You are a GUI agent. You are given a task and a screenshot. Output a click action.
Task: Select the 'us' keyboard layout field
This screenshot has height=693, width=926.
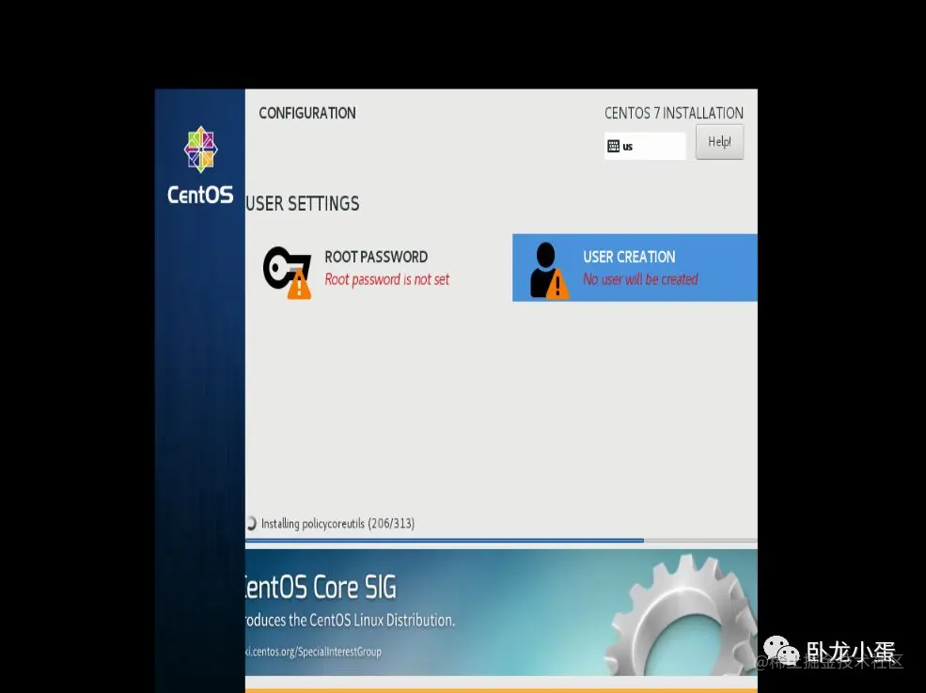point(645,146)
